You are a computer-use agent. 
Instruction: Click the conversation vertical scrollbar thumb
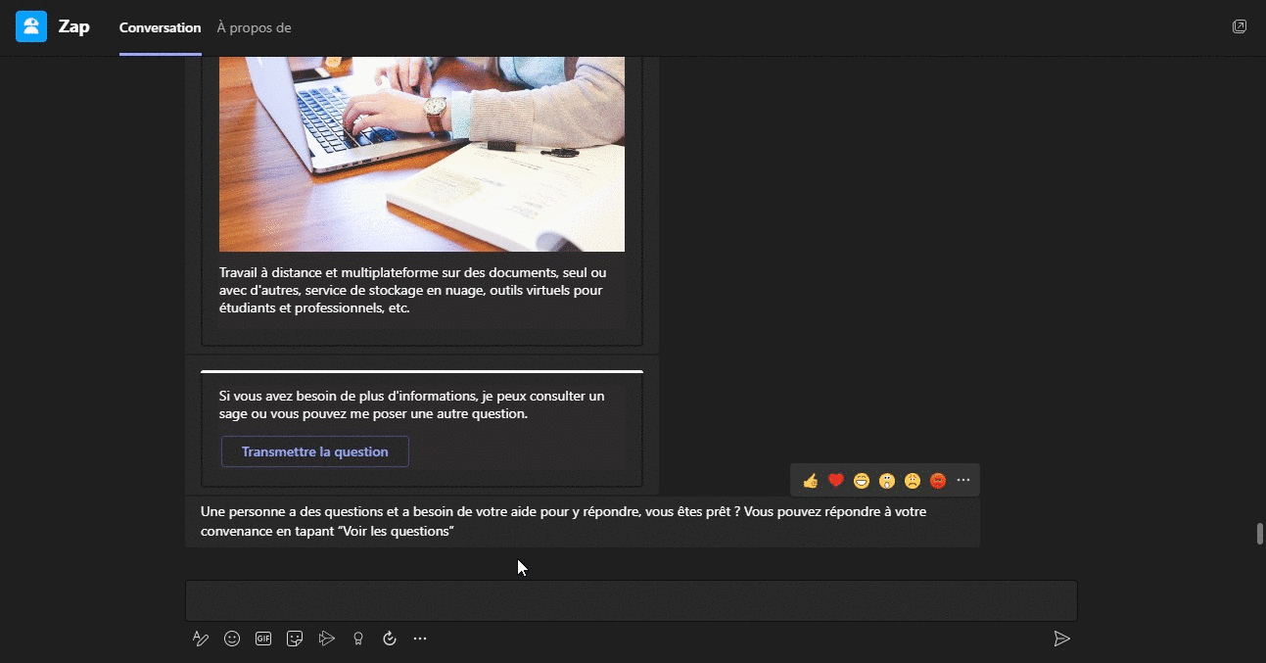tap(1260, 534)
